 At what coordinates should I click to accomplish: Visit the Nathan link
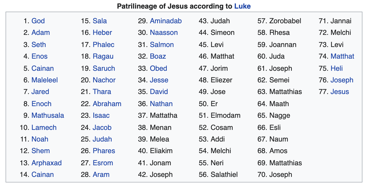(x=161, y=104)
